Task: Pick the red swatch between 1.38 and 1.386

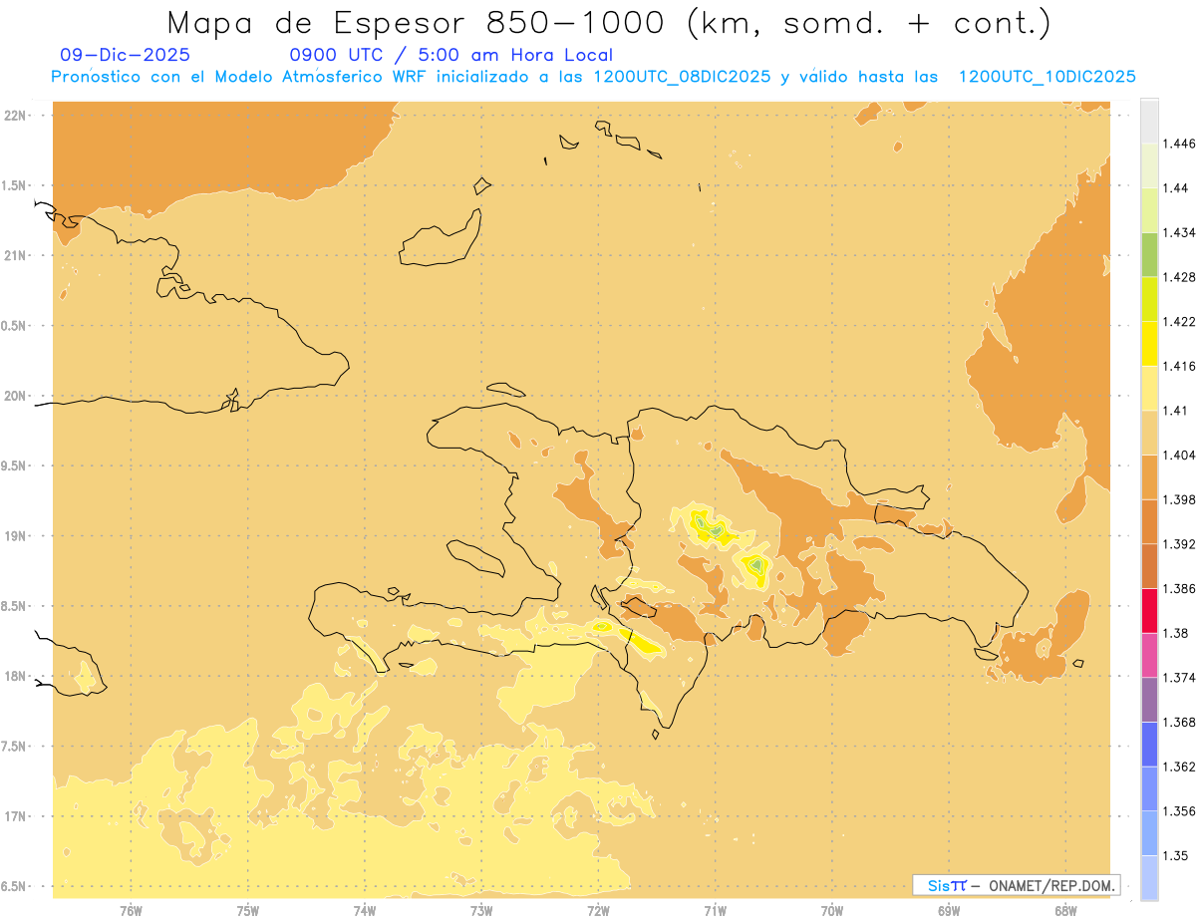Action: (x=1149, y=611)
